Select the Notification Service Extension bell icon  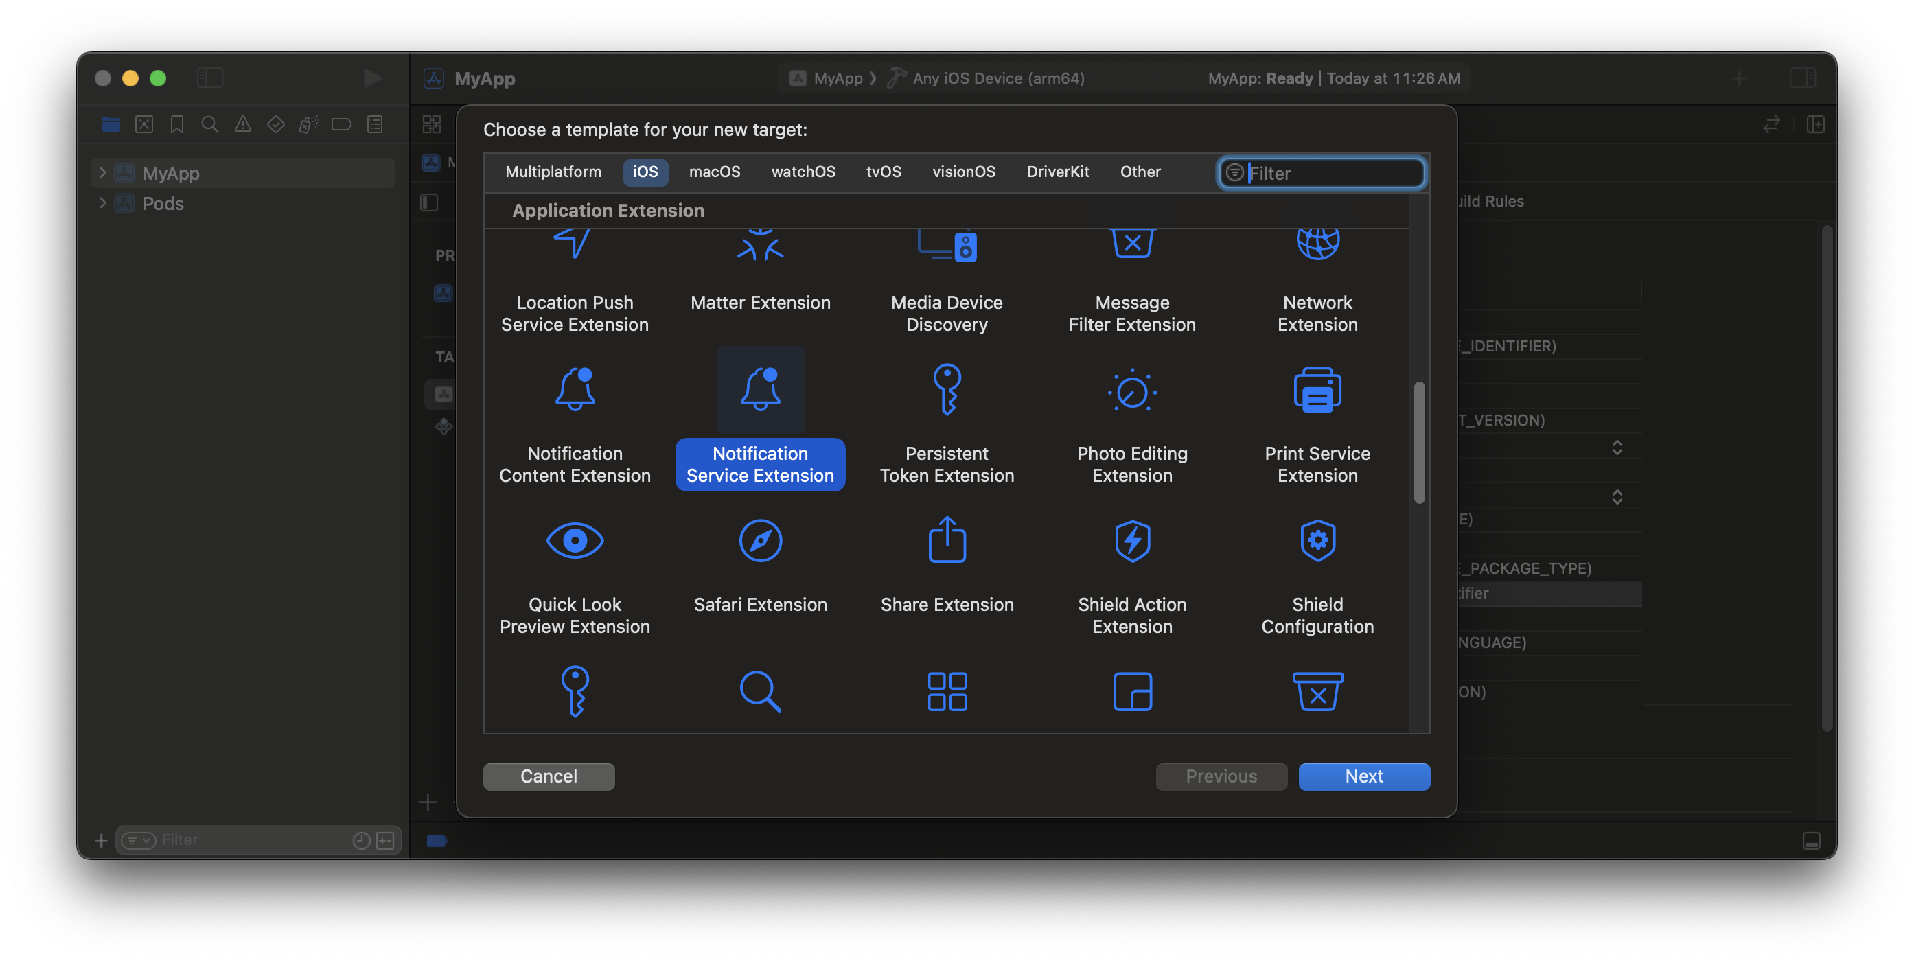tap(760, 389)
